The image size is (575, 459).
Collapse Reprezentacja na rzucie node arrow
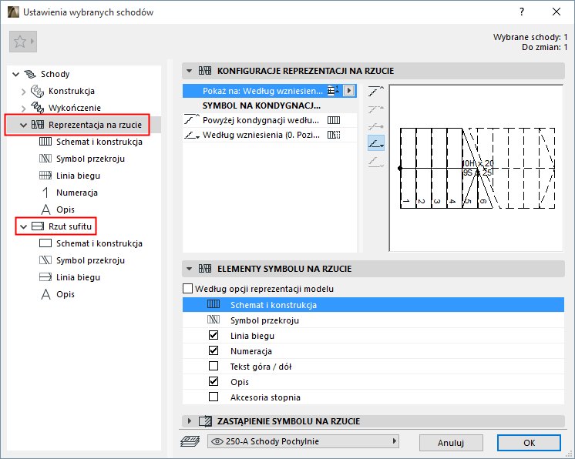point(23,126)
